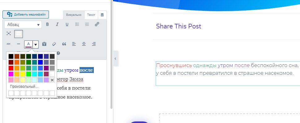Pick the bright yellow color swatch
Viewport: 300px width, 123px height.
click(x=23, y=74)
